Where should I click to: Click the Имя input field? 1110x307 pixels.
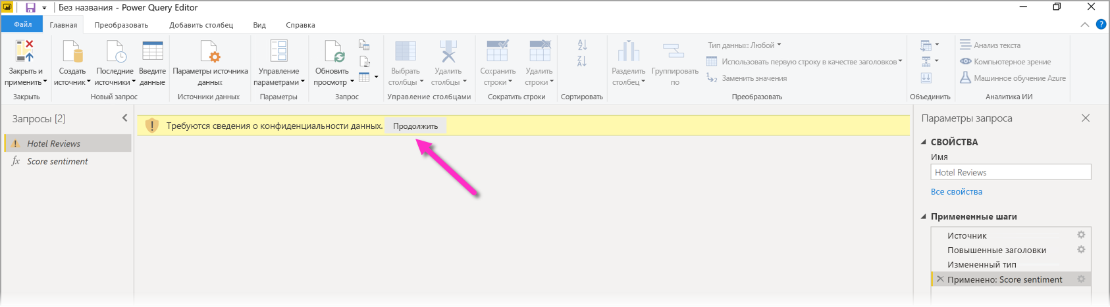1011,172
